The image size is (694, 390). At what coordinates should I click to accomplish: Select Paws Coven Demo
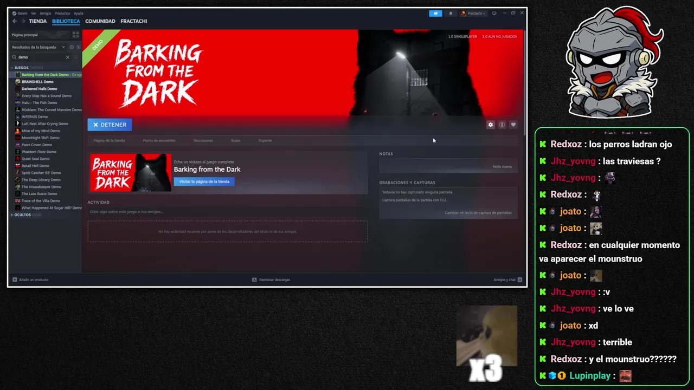(37, 145)
